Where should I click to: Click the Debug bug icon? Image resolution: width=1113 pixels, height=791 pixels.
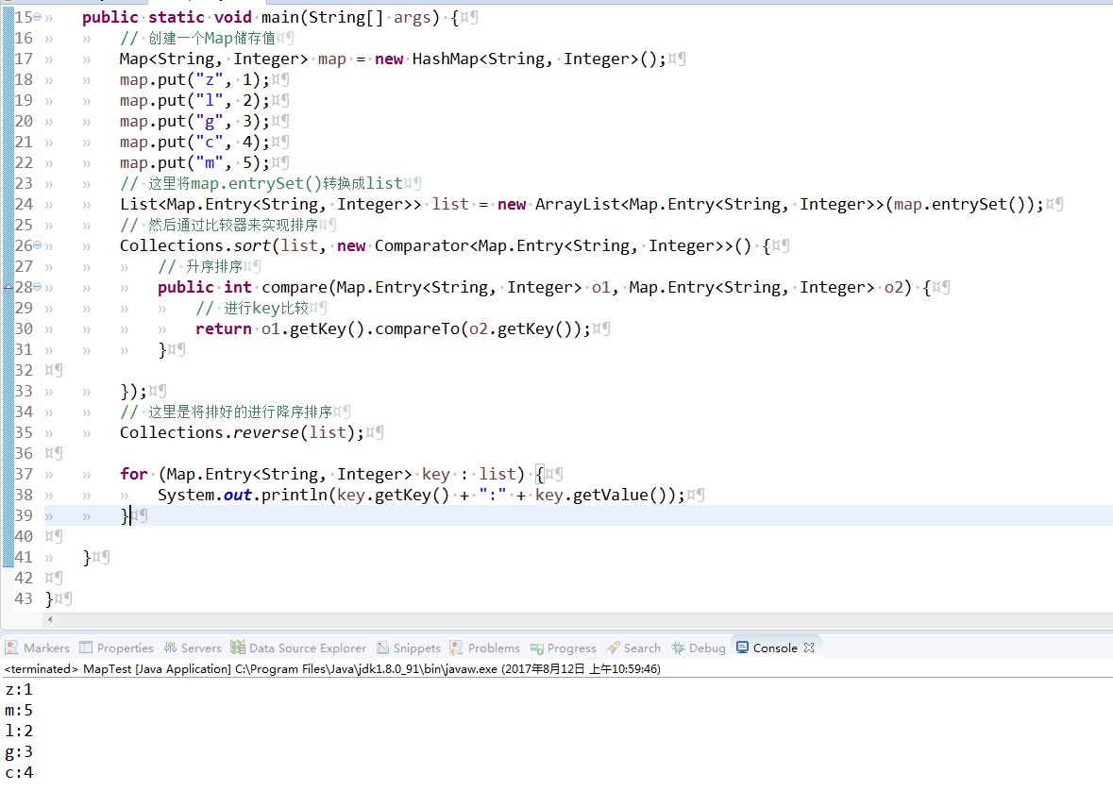click(x=679, y=648)
